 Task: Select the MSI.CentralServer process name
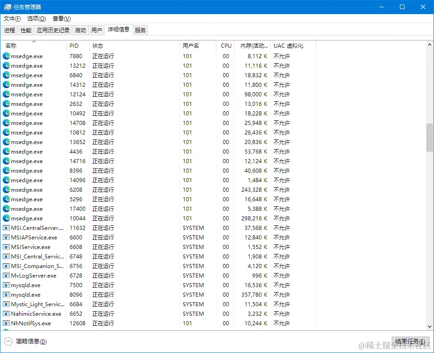[x=37, y=228]
